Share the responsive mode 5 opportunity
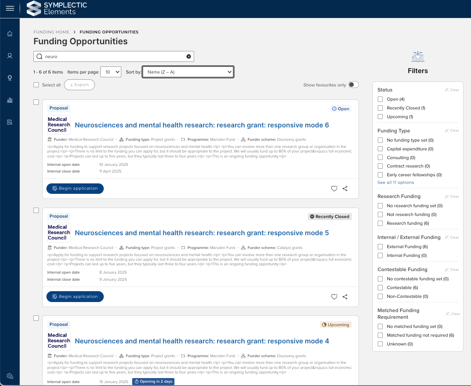 (x=345, y=297)
